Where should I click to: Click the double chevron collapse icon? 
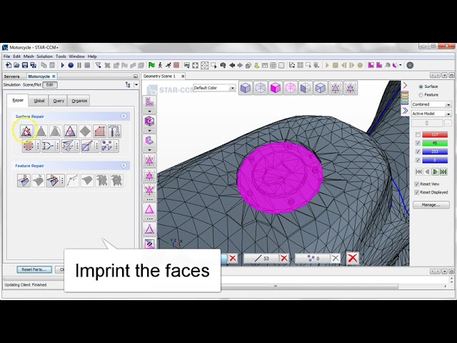pos(405,111)
